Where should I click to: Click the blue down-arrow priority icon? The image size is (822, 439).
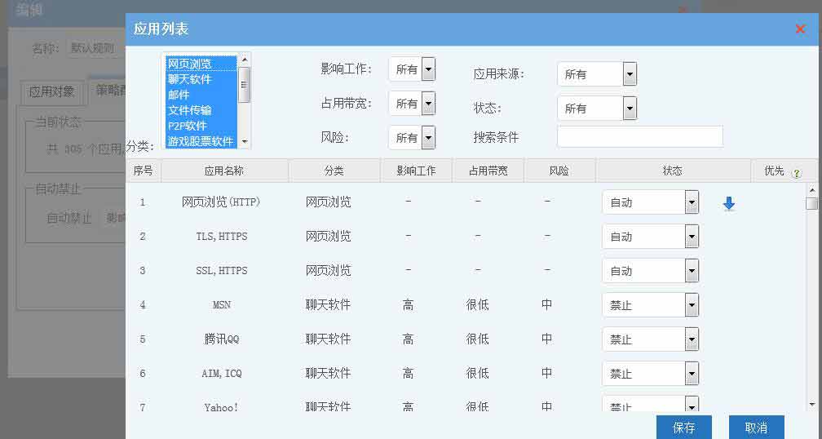pos(729,204)
